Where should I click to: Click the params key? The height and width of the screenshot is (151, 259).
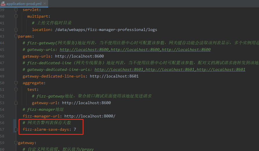point(25,36)
